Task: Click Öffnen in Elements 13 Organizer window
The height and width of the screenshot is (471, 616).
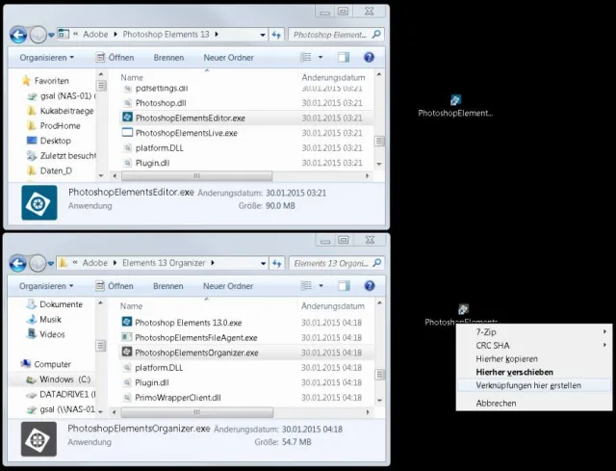Action: pyautogui.click(x=115, y=286)
